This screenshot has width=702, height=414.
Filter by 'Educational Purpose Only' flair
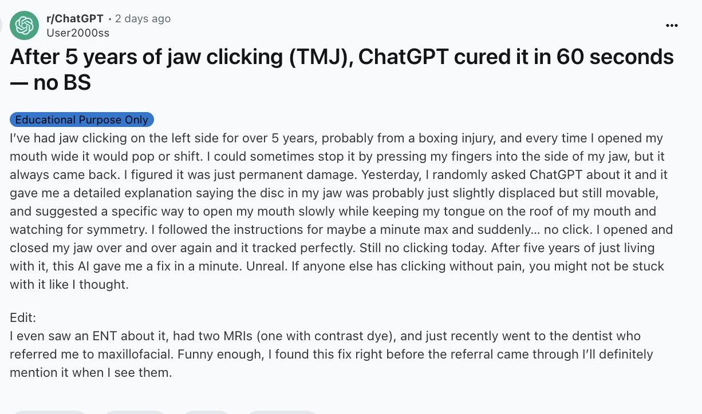coord(82,120)
